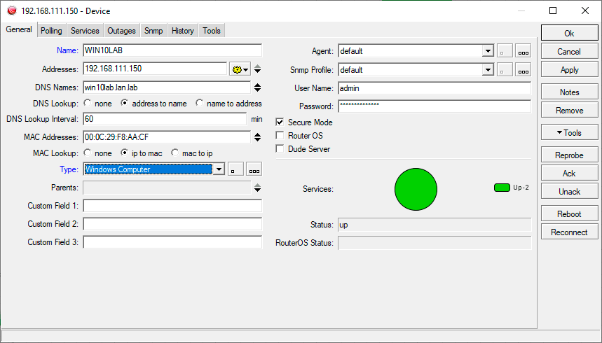
Task: Click the MAC Addresses up/down arrows
Action: point(258,137)
